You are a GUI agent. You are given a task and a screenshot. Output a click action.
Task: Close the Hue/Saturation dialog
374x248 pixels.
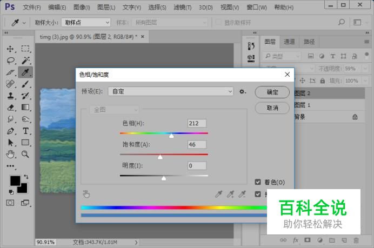click(x=287, y=75)
